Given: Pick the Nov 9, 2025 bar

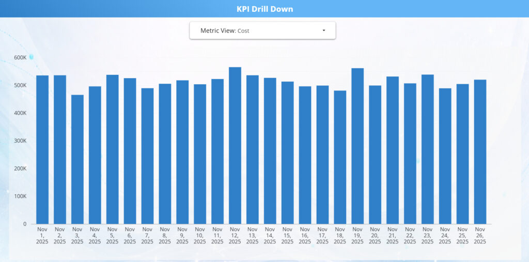Looking at the screenshot, I should 182,152.
